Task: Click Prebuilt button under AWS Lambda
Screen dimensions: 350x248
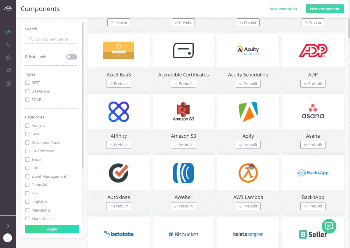Action: [248, 206]
